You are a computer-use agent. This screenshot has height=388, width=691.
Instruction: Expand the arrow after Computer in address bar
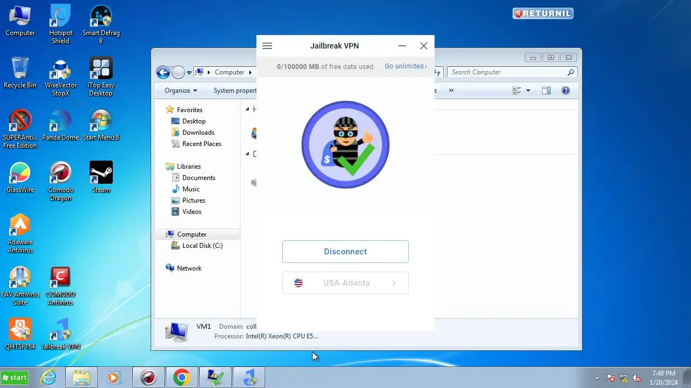click(250, 72)
